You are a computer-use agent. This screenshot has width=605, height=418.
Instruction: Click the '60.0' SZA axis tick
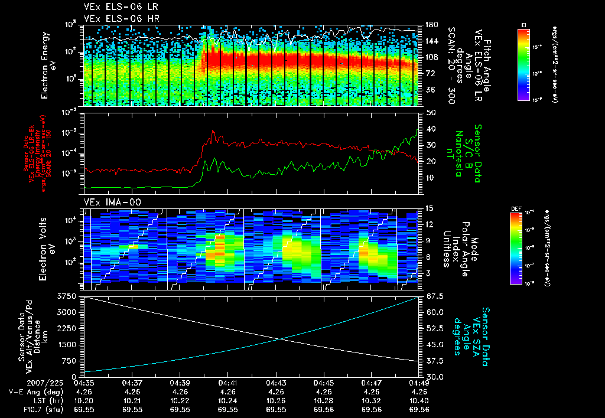click(x=434, y=312)
